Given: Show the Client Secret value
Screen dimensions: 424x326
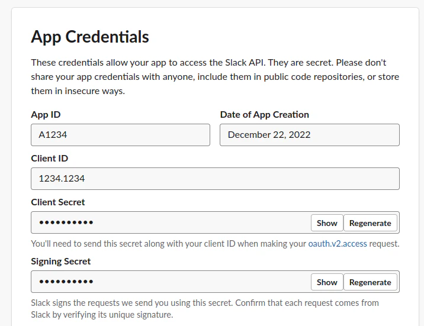Looking at the screenshot, I should point(327,223).
